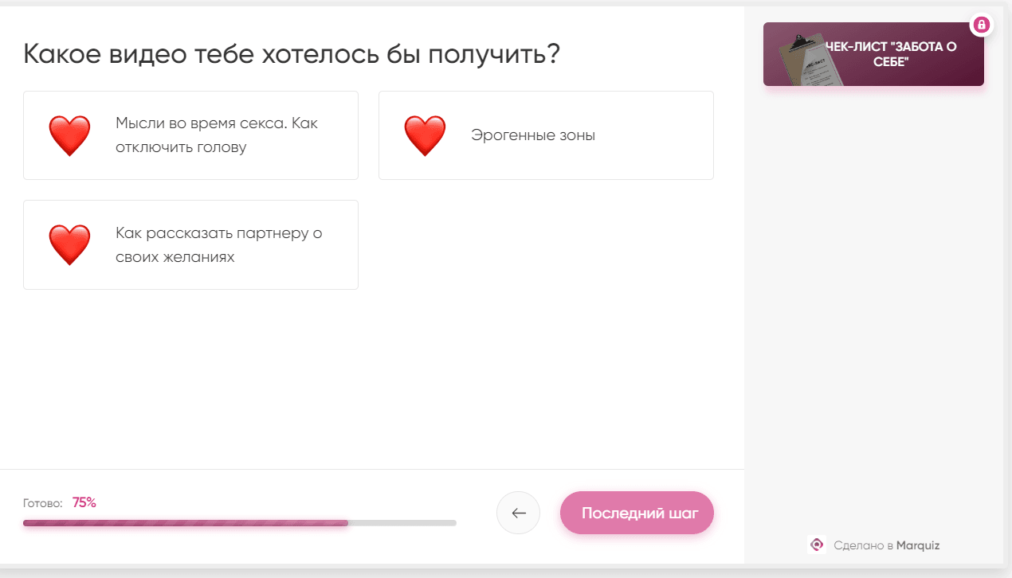Go back with the left arrow button
Viewport: 1012px width, 578px height.
[518, 513]
